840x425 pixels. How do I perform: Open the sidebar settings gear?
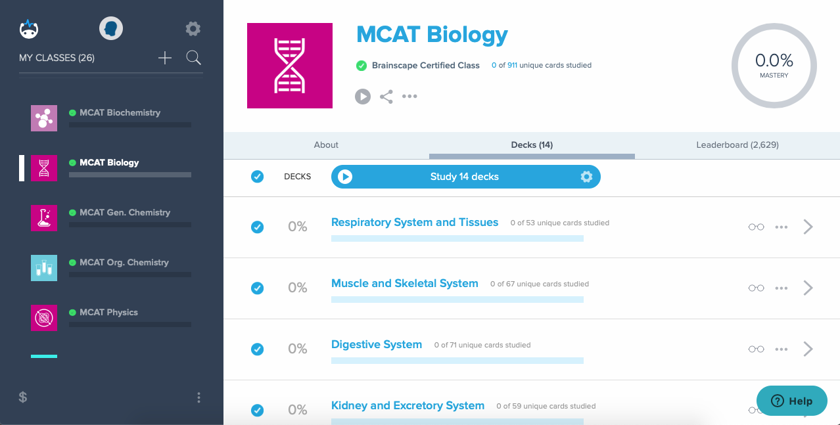click(193, 28)
